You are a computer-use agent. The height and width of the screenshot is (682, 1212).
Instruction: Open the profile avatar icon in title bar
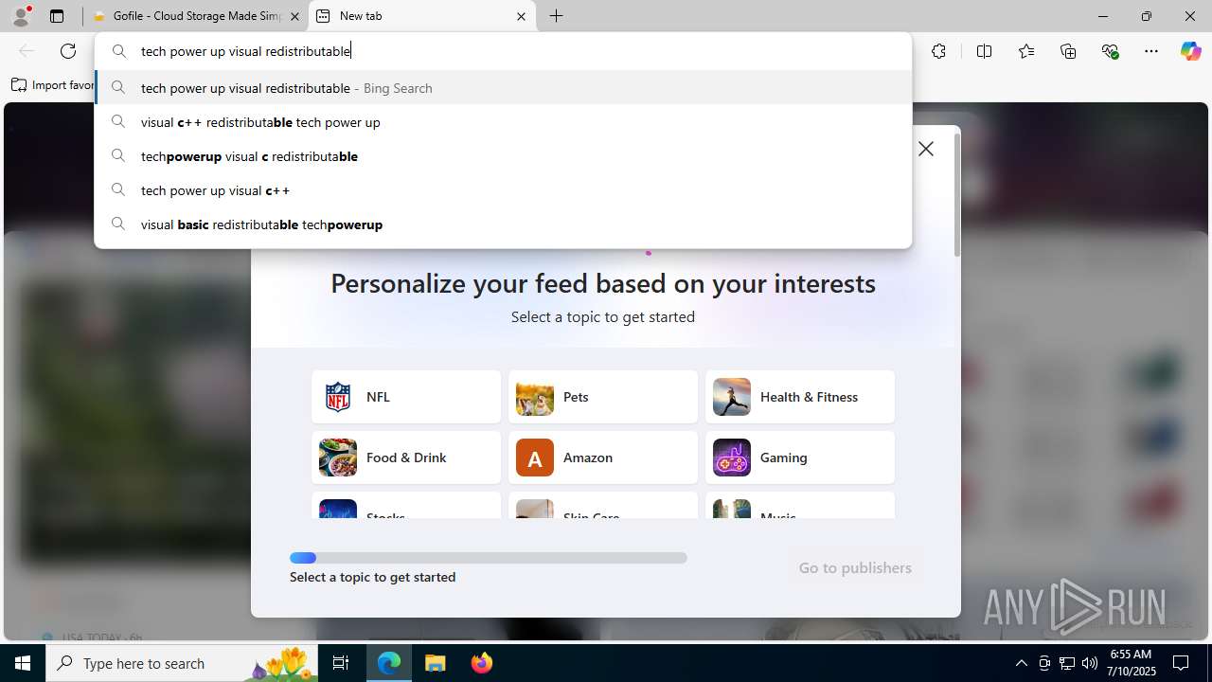click(21, 16)
